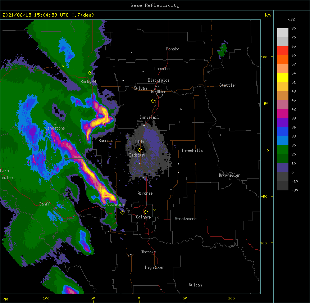
Task: Click the Innisfail town label
Action: [x=149, y=117]
